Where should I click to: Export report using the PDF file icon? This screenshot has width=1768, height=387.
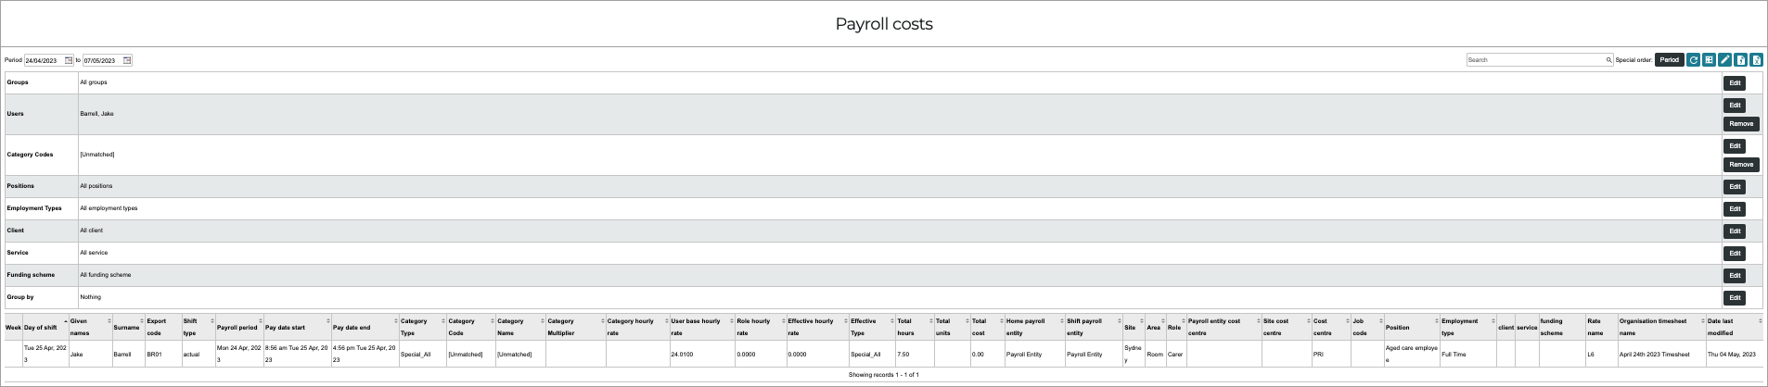[1740, 60]
